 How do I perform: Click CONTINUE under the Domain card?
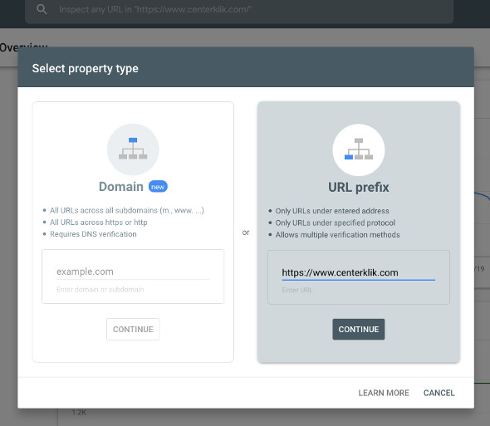click(x=133, y=329)
